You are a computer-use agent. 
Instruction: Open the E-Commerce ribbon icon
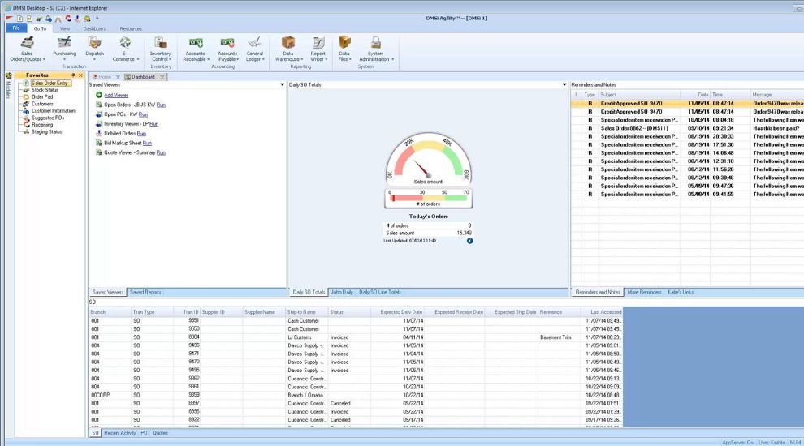[124, 49]
